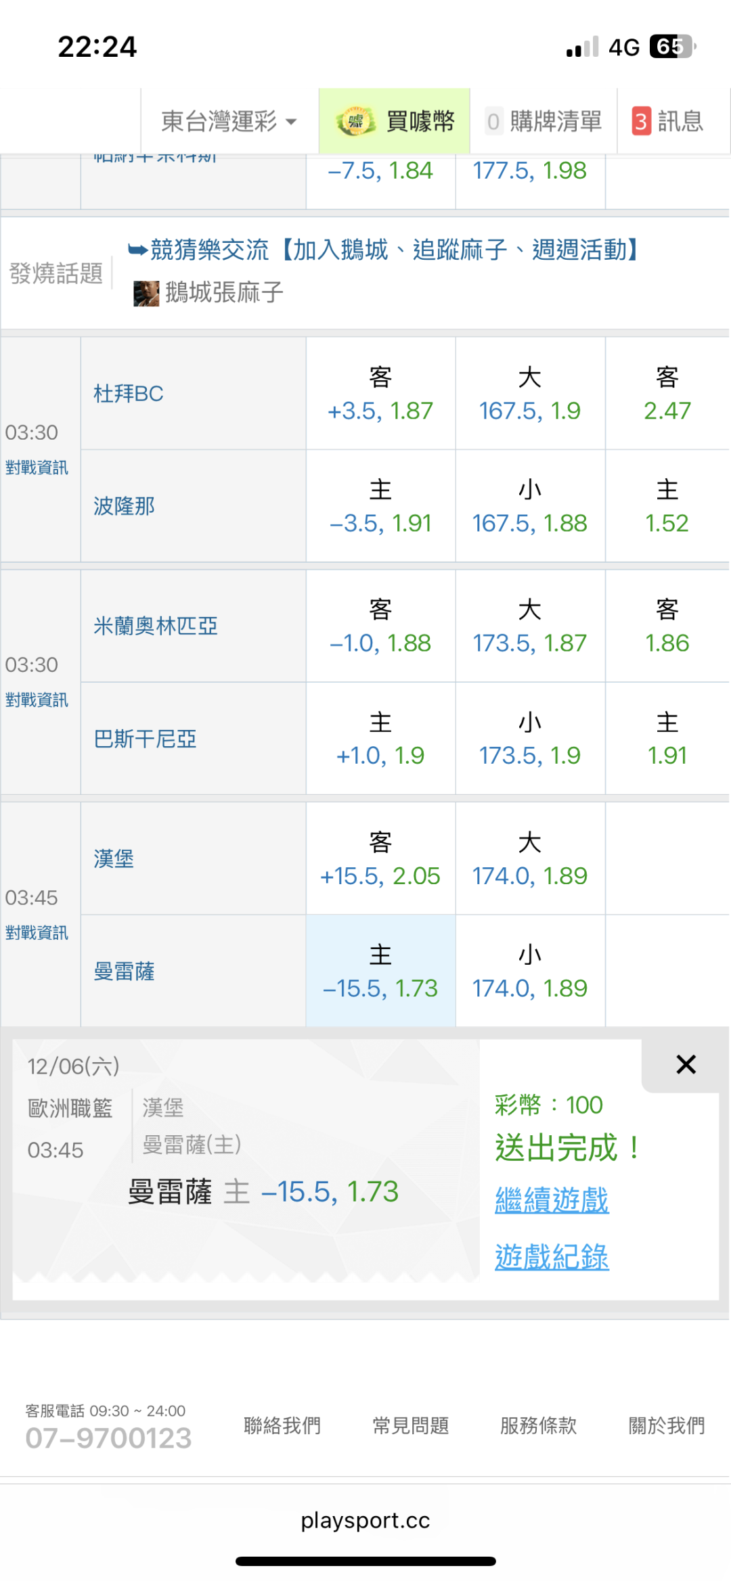Select 漢堡 away spread +15.5, 2.05
The width and height of the screenshot is (731, 1581).
coord(380,859)
